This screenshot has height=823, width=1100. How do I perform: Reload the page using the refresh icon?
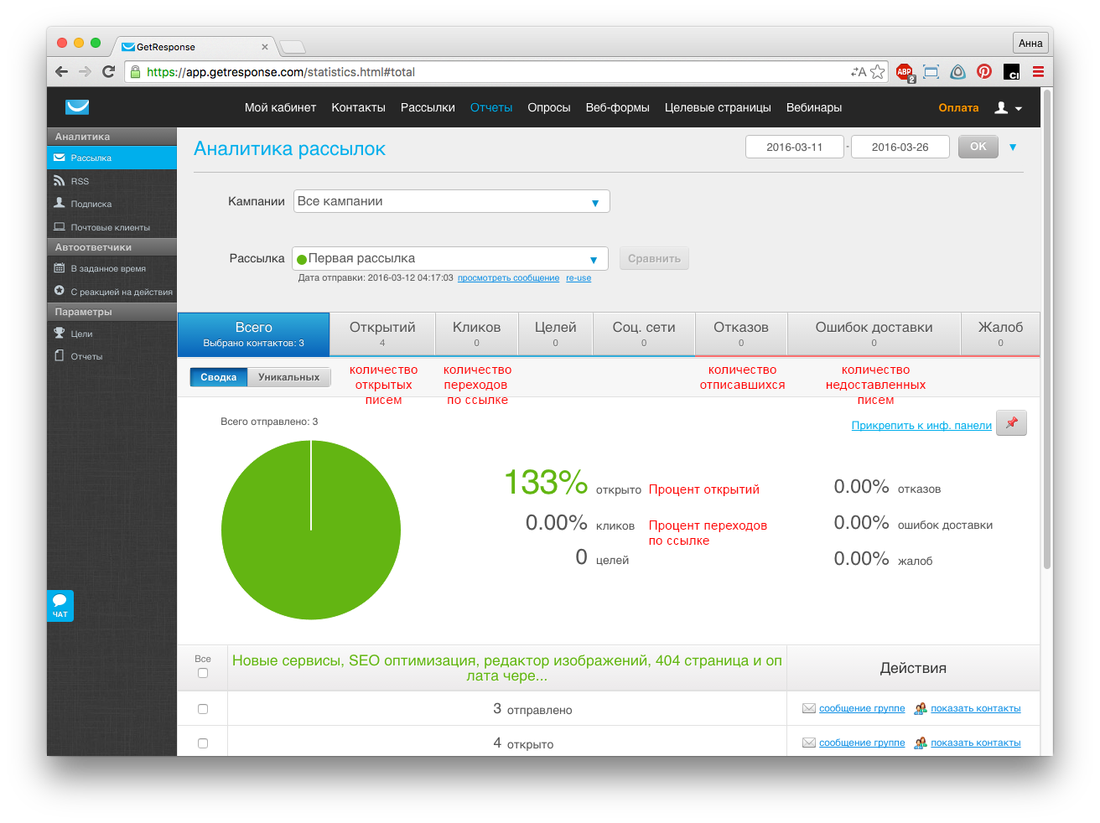(108, 72)
